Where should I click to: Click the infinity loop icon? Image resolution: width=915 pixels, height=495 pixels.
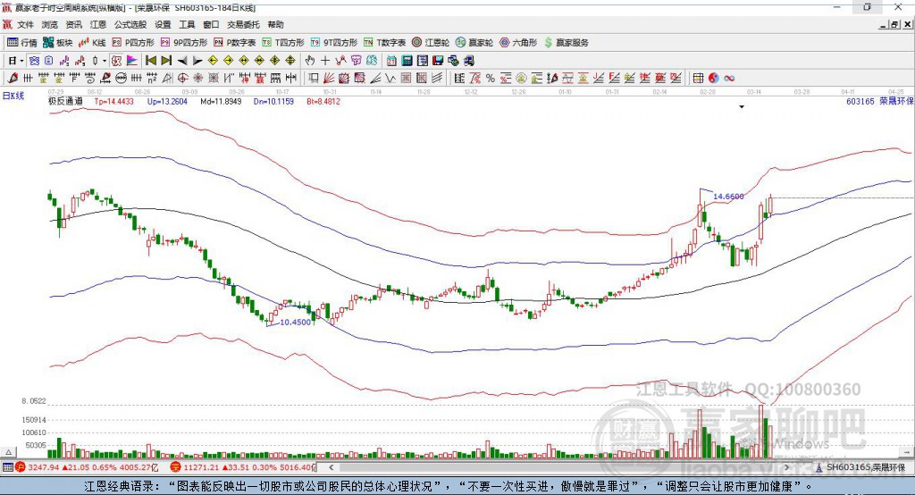(x=729, y=78)
